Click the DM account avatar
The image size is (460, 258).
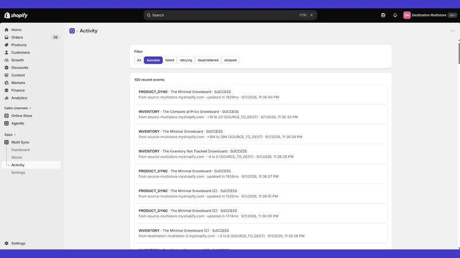point(407,15)
